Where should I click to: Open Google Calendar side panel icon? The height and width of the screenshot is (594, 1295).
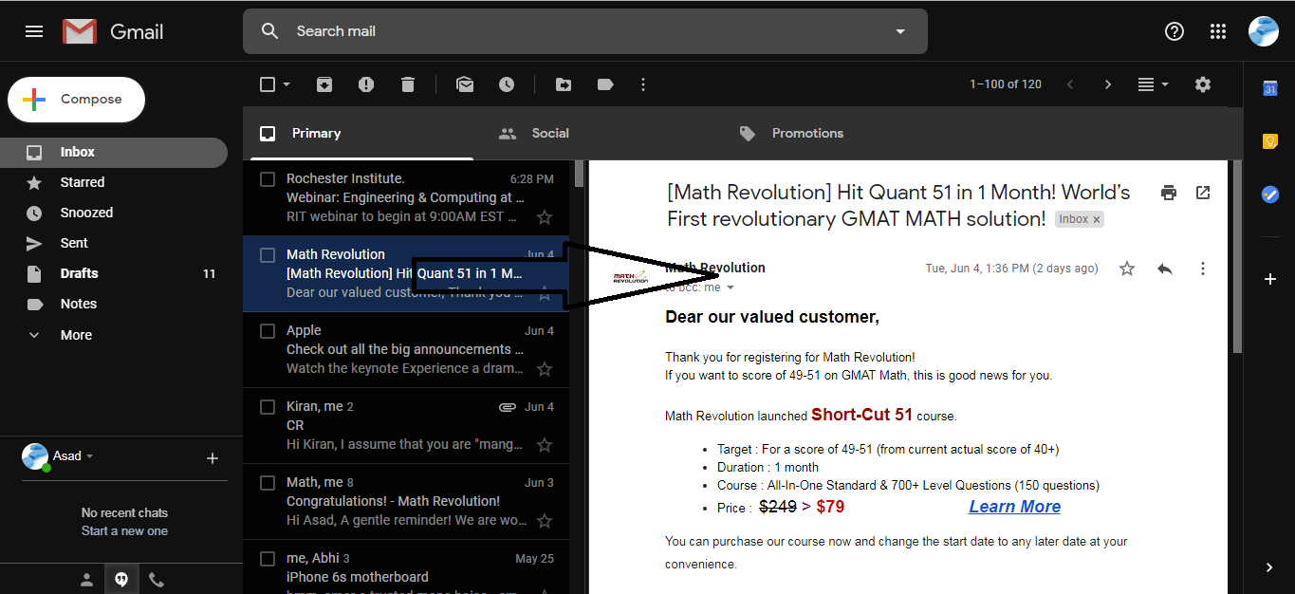1269,88
